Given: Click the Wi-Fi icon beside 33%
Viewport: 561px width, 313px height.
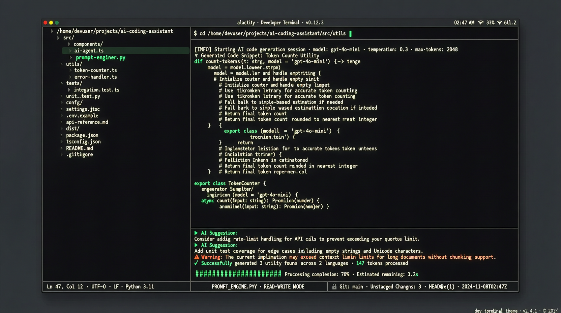Looking at the screenshot, I should coord(481,23).
